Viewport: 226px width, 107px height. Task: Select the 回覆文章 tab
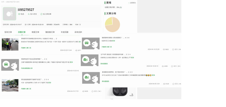click(x=22, y=32)
